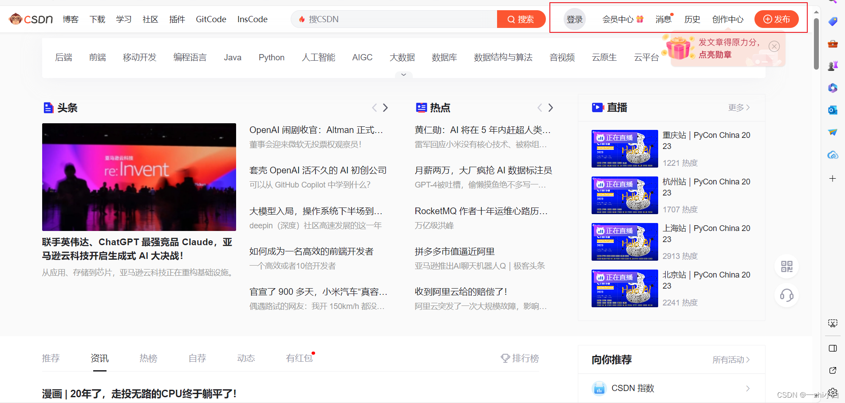
Task: Open the re:Invent headline image
Action: [x=139, y=177]
